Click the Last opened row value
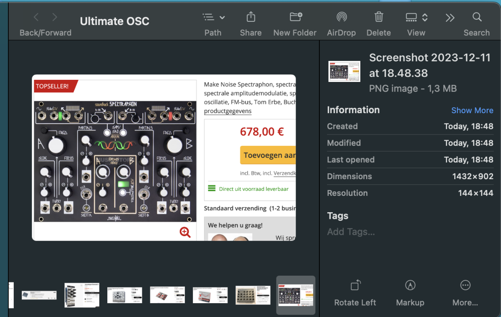The height and width of the screenshot is (317, 501). coord(468,160)
